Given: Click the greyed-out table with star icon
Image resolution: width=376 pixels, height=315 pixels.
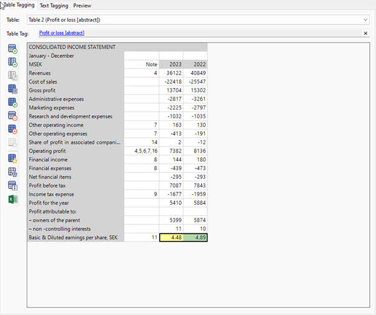Looking at the screenshot, I should (12, 143).
